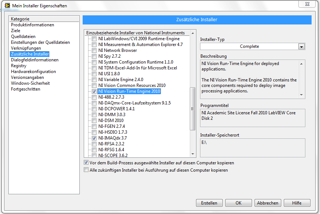Check the NI Spy 2.7.2 box
This screenshot has height=214, width=320.
click(x=94, y=56)
